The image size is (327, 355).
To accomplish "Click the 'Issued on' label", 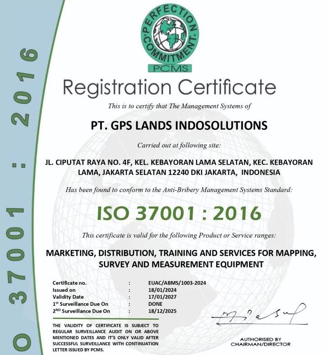I will pos(64,290).
